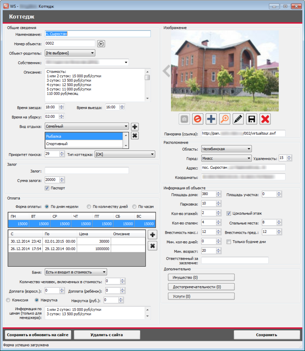305x351 pixels.
Task: Click the date cell 30.12.2014 23:42
Action: coord(26,241)
